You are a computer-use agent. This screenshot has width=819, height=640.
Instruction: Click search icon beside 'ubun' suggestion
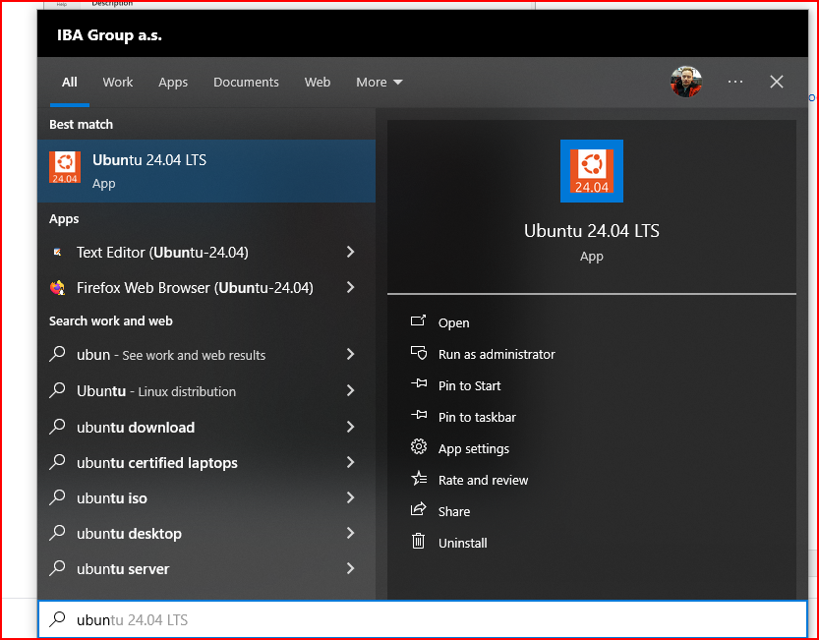[57, 354]
